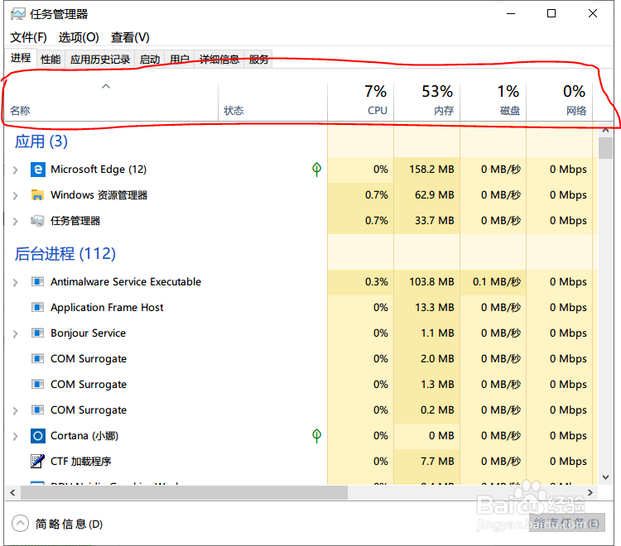
Task: Click the horizontal scrollbar thumb
Action: point(184,492)
